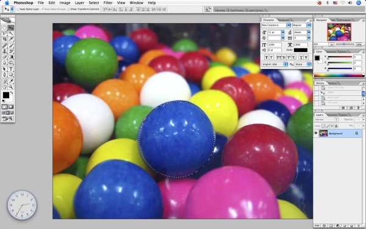This screenshot has width=366, height=229.
Task: Click the Character panel text color swatch
Action: [301, 50]
